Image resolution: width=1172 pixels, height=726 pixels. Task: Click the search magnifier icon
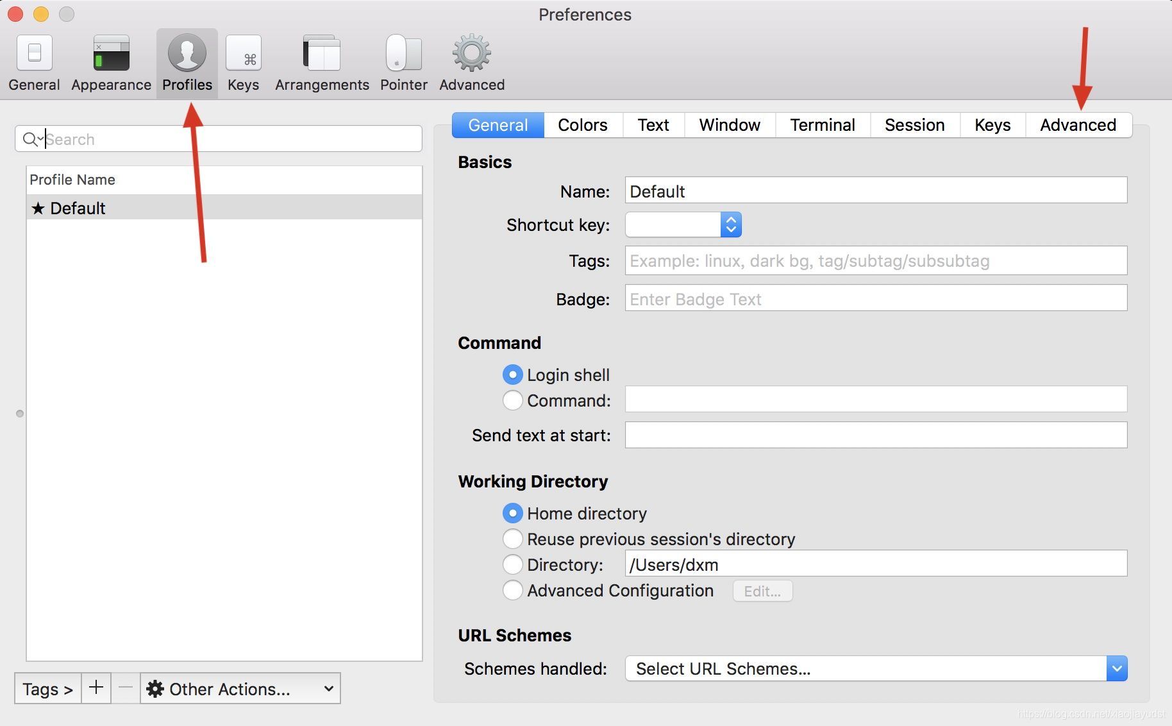pos(30,139)
